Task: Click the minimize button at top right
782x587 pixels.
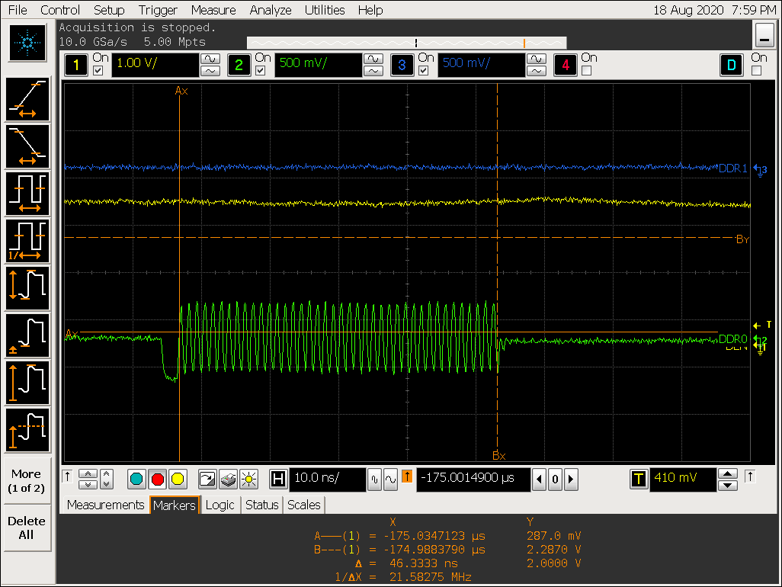Action: (x=764, y=36)
